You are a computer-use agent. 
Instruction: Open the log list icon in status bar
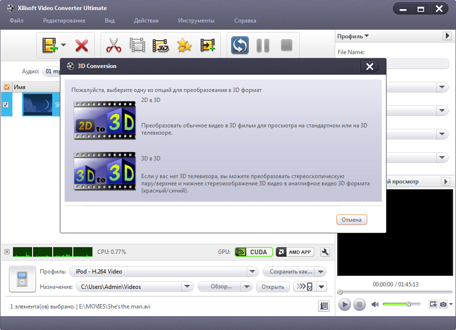click(324, 306)
